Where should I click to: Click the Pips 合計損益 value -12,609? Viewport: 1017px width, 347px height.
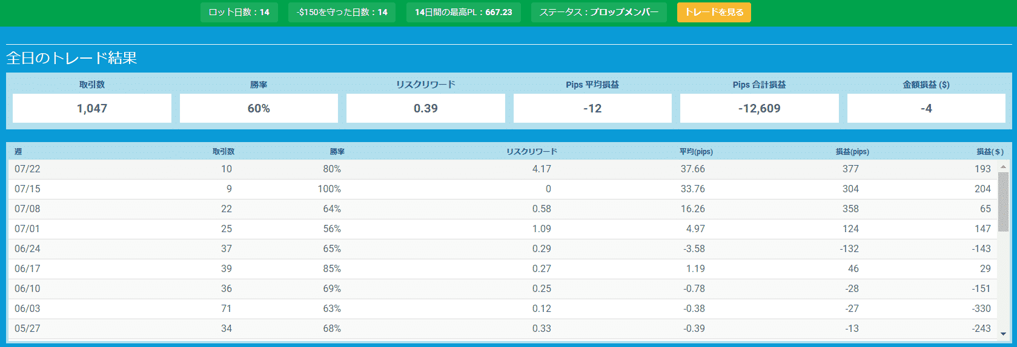coord(759,108)
